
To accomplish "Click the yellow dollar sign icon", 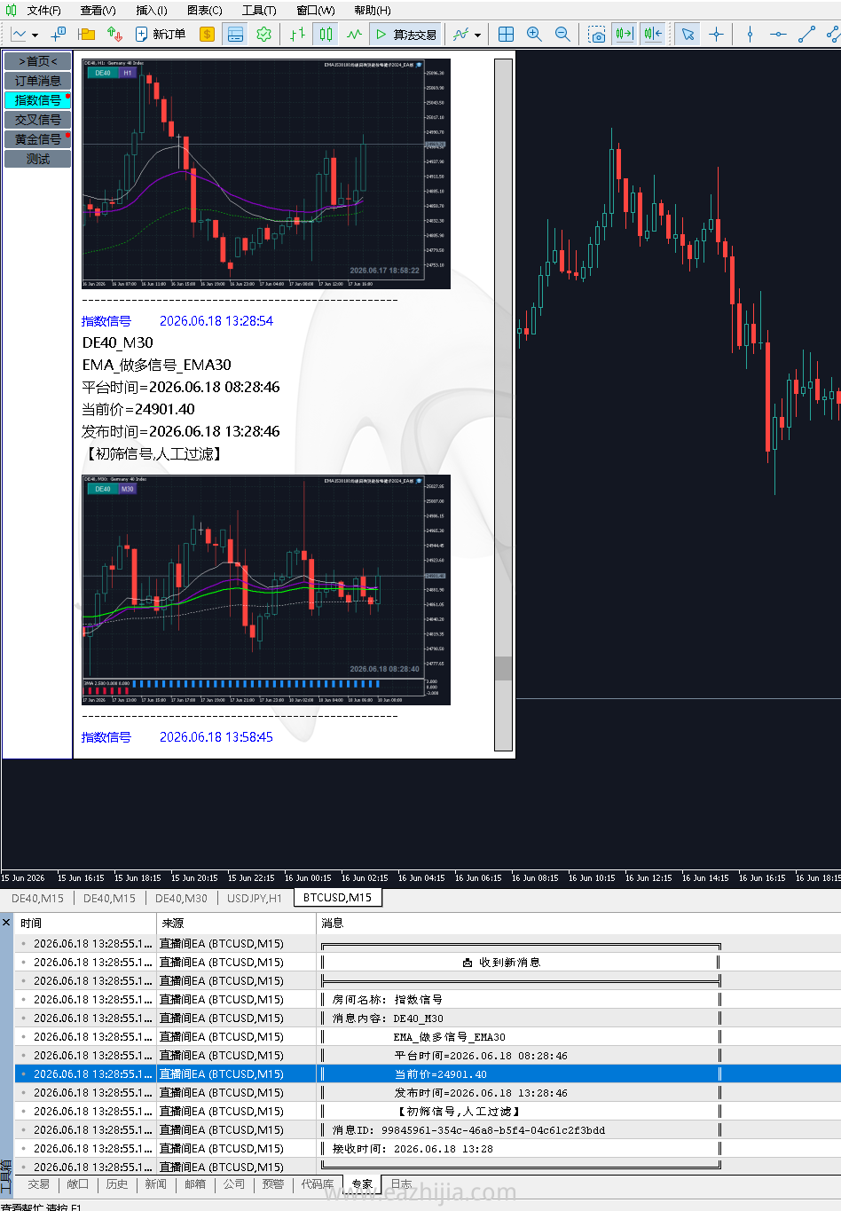I will (x=207, y=34).
